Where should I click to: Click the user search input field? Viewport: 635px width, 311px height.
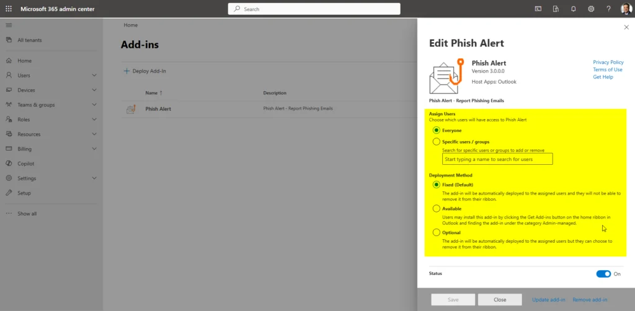(497, 159)
